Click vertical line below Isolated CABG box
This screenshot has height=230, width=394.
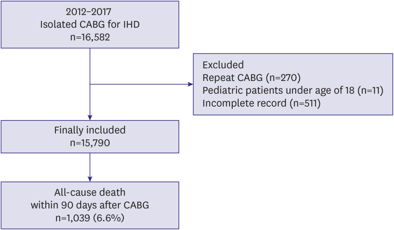point(90,81)
